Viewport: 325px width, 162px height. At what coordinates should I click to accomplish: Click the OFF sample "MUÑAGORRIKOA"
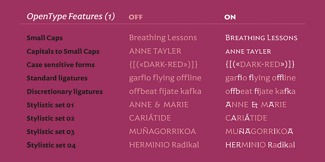tap(162, 131)
